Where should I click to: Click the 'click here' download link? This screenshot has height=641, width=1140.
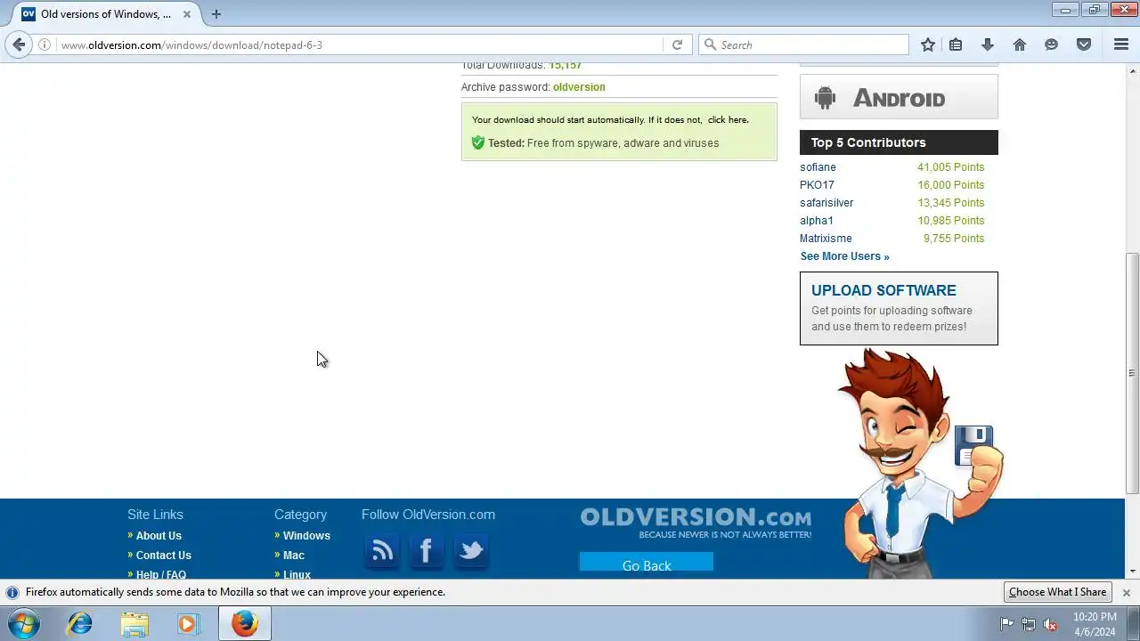point(727,119)
